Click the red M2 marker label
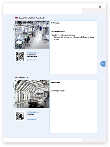This screenshot has width=110, height=147. pos(16,77)
